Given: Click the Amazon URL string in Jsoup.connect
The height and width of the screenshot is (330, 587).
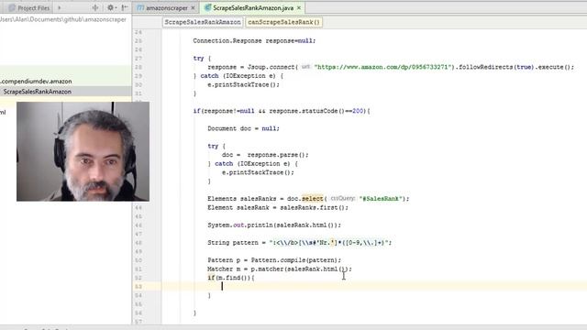Looking at the screenshot, I should pos(382,67).
